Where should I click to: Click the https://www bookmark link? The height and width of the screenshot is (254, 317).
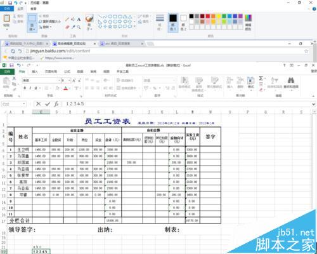tap(58, 58)
